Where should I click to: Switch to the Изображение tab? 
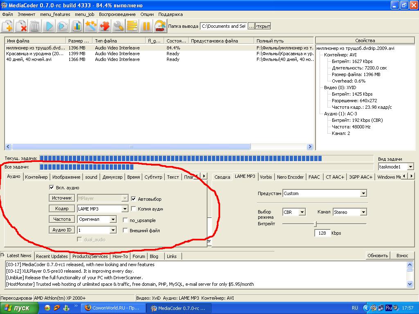click(x=66, y=177)
